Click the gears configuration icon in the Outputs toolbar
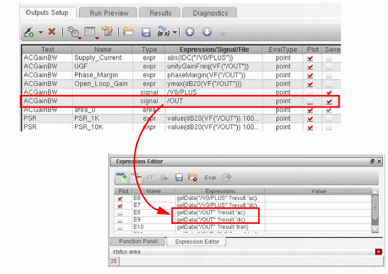This screenshot has height=274, width=388. pyautogui.click(x=73, y=32)
